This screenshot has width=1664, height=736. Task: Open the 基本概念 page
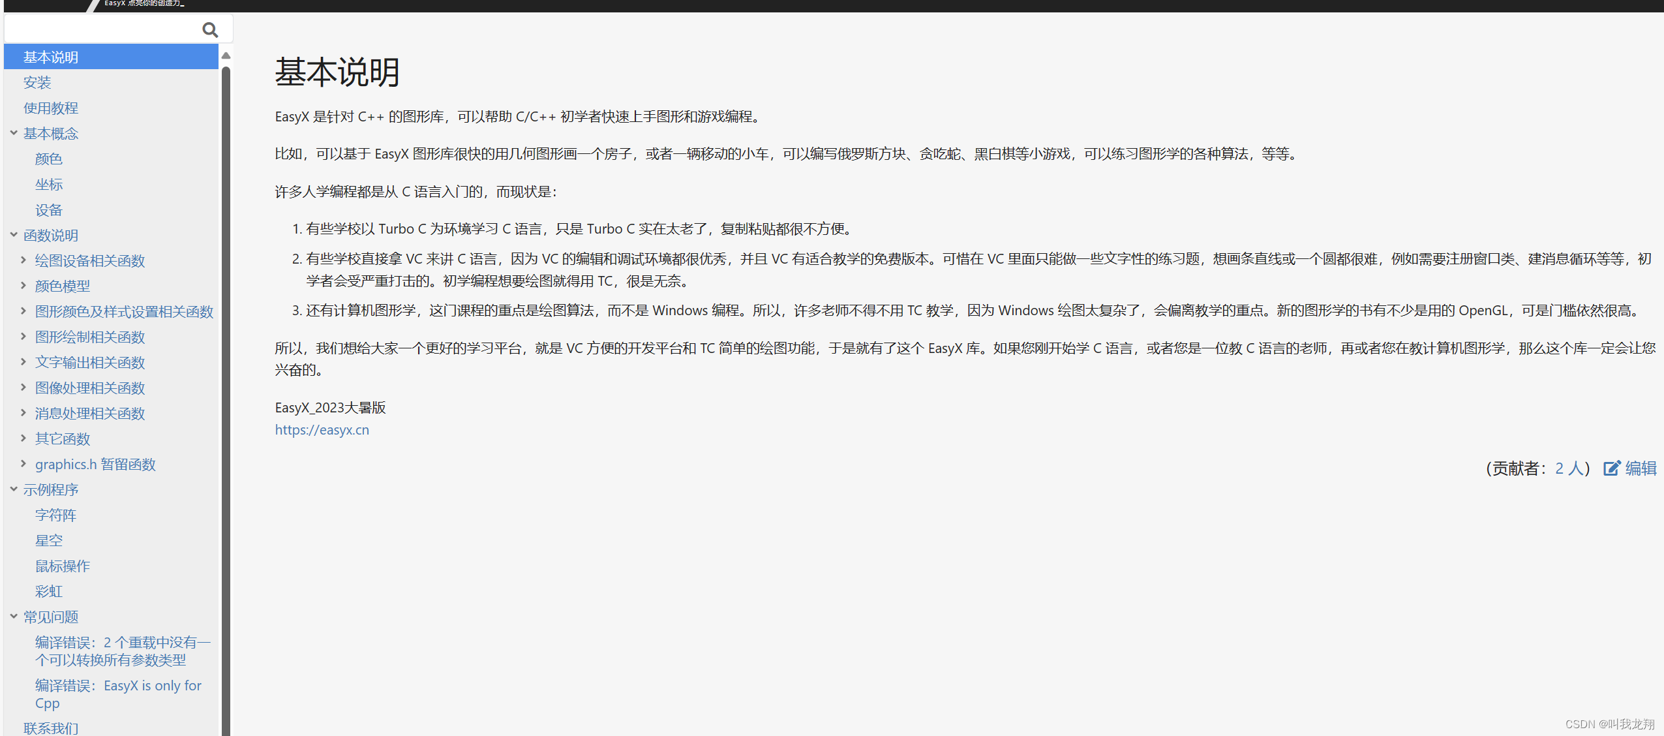pos(51,133)
